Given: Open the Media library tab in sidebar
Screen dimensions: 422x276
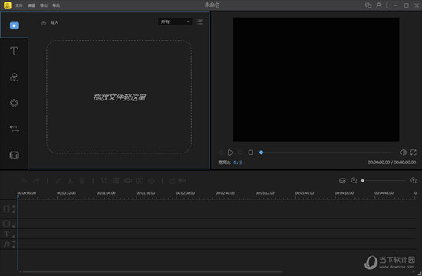Looking at the screenshot, I should [15, 25].
